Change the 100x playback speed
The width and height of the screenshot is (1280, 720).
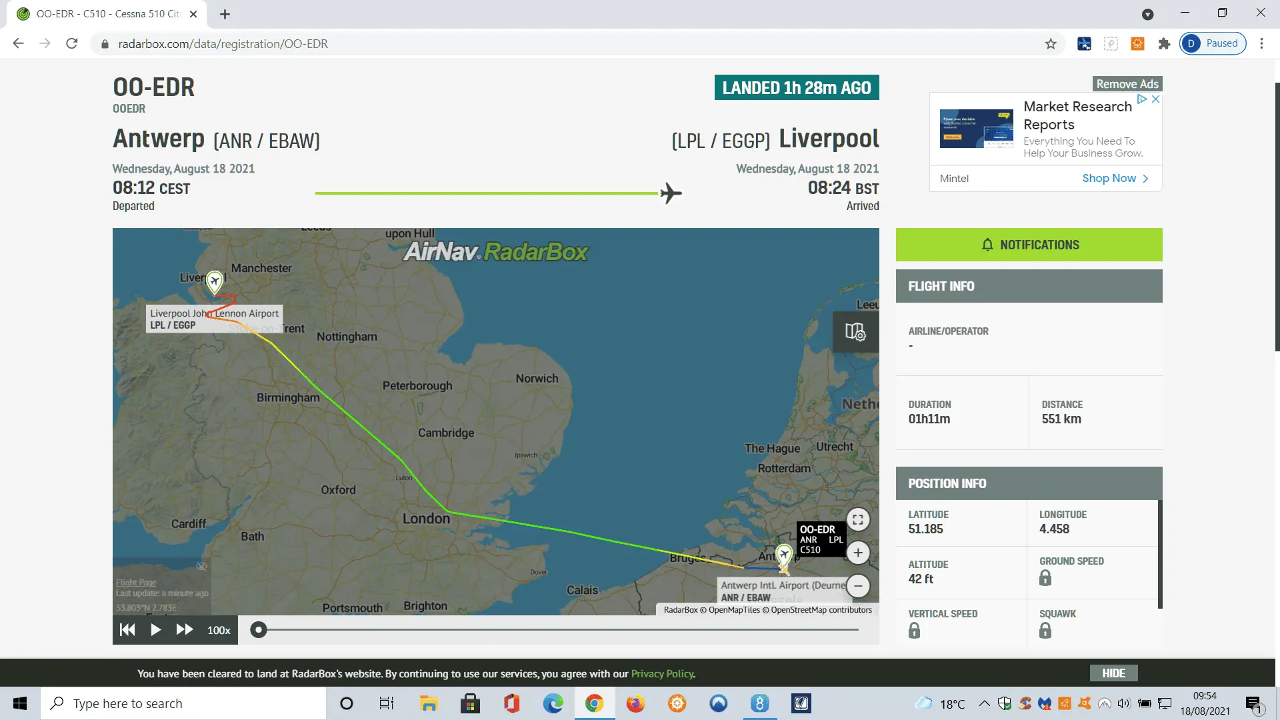pyautogui.click(x=219, y=631)
